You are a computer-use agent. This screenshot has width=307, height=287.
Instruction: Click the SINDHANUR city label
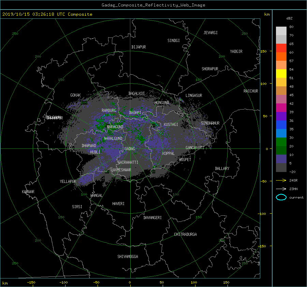point(210,123)
